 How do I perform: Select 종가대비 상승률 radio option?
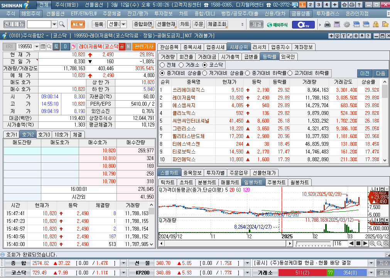click(x=162, y=73)
